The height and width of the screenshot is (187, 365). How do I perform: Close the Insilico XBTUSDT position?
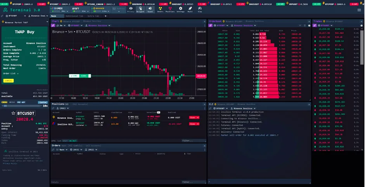[194, 124]
